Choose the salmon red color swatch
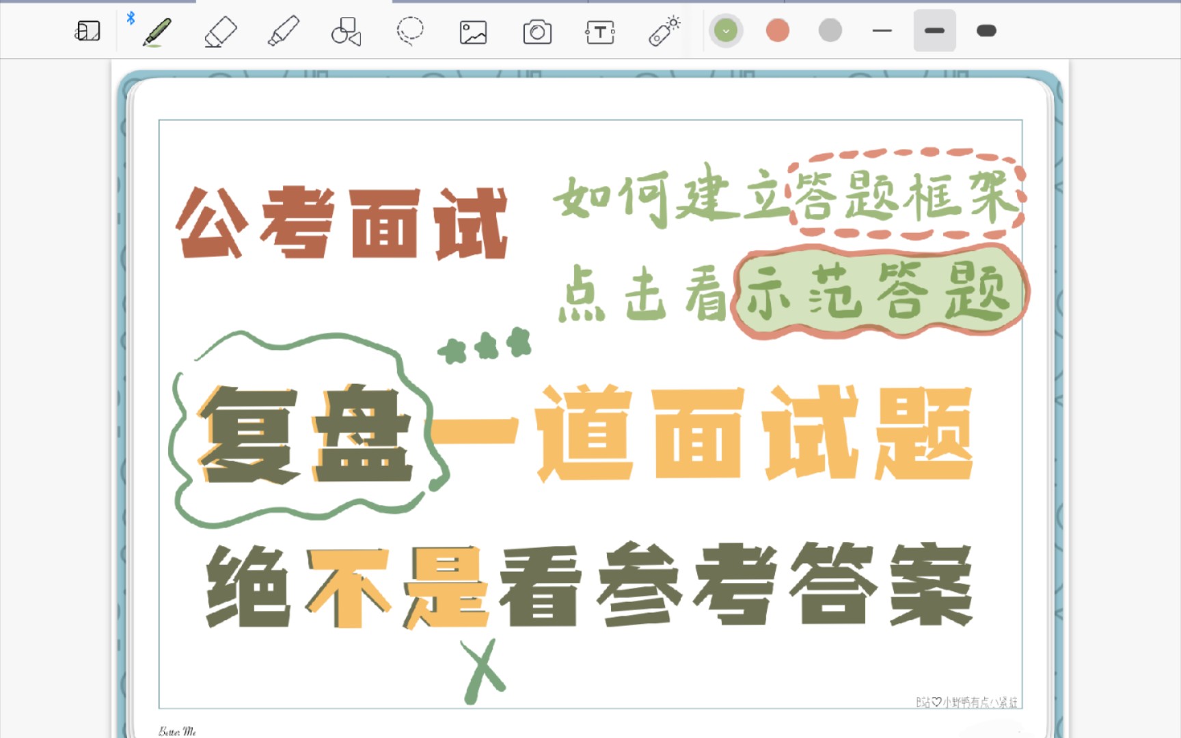This screenshot has width=1181, height=738. click(778, 31)
